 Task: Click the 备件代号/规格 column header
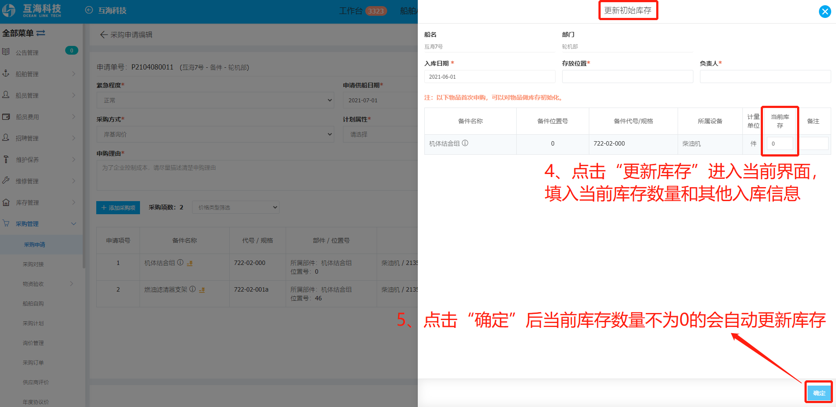click(x=633, y=121)
